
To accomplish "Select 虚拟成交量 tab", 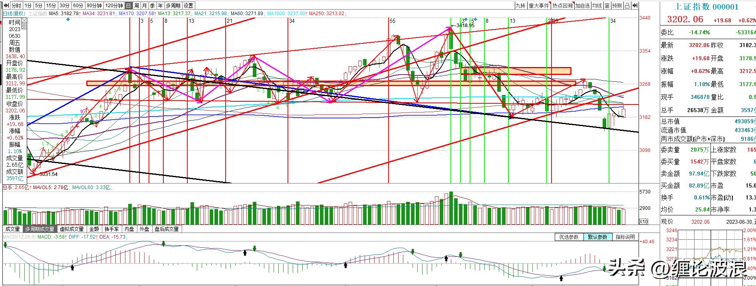I will tap(72, 229).
